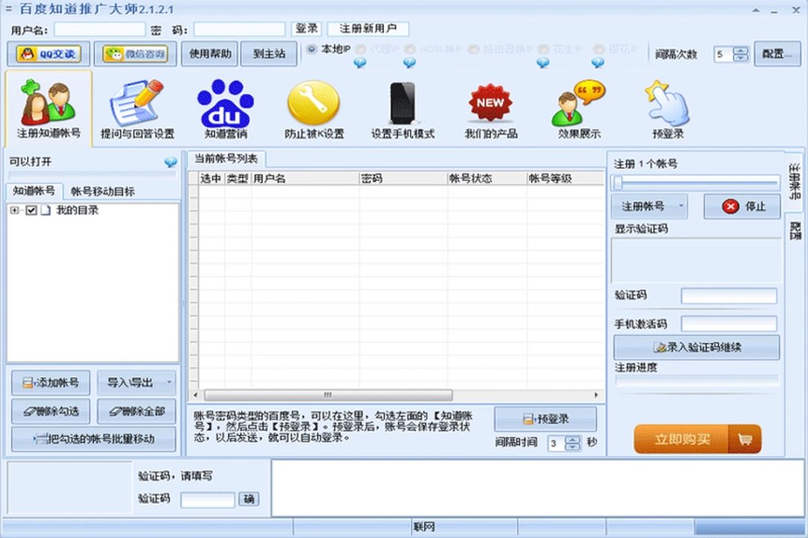Click inside the 验证码 input field

pos(728,296)
